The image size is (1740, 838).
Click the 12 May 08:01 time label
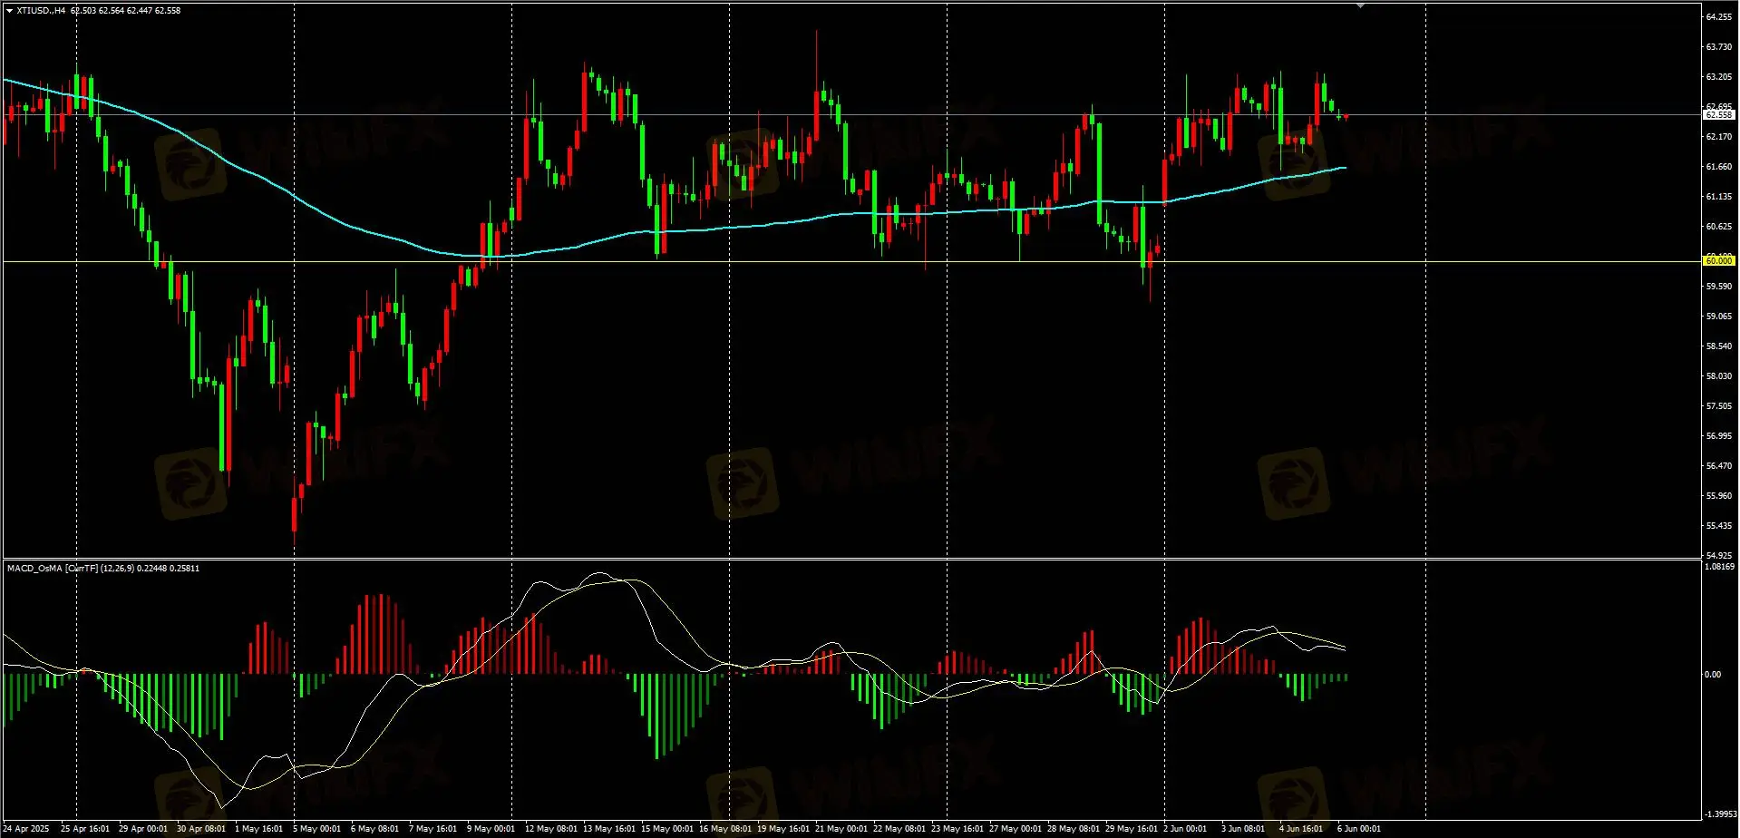(551, 829)
